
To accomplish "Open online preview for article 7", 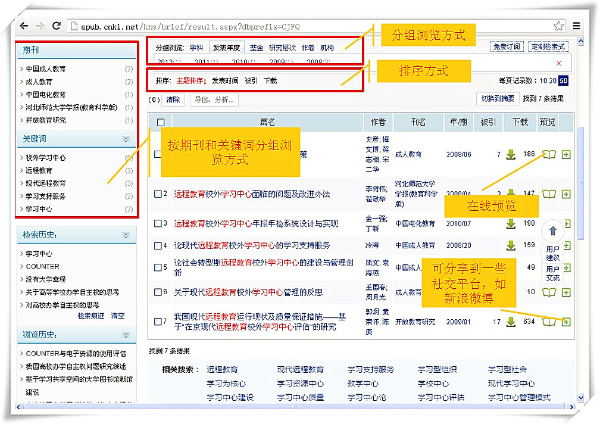I will pyautogui.click(x=549, y=322).
